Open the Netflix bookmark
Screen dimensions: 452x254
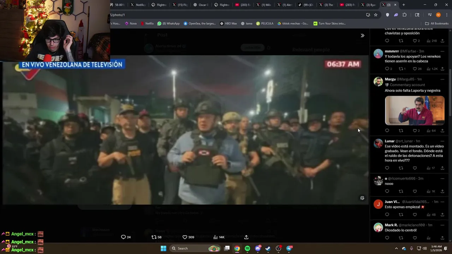click(147, 24)
